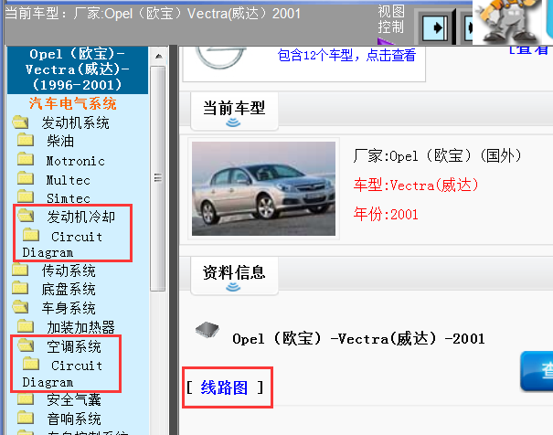Click the 视图控制 label
The height and width of the screenshot is (435, 553).
click(x=391, y=19)
